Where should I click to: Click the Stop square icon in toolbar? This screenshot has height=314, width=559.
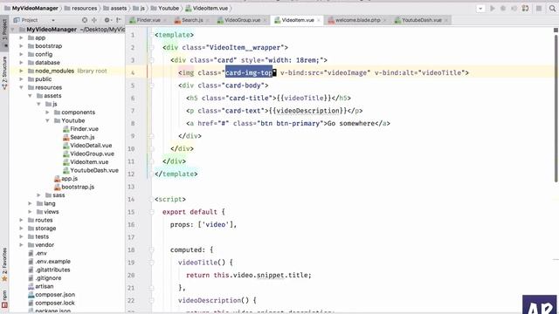point(539,8)
